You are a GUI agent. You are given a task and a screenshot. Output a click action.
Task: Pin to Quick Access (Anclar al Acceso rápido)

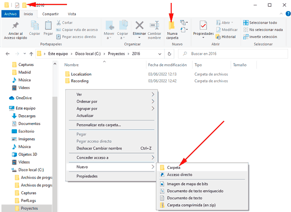click(x=16, y=31)
